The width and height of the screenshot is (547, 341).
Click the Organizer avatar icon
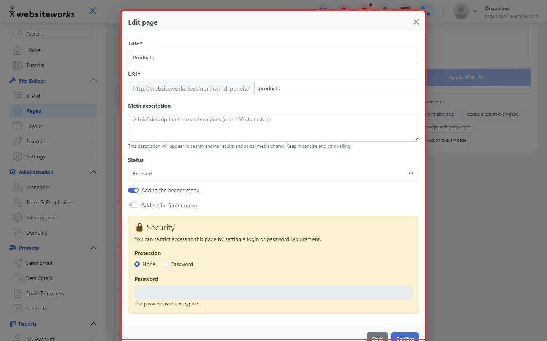(x=461, y=11)
